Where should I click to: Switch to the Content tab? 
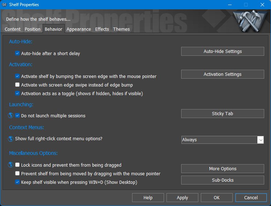[x=13, y=29]
